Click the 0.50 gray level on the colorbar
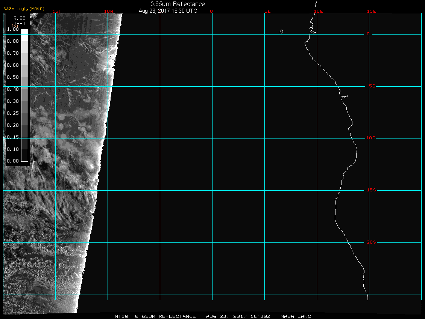 coord(24,77)
